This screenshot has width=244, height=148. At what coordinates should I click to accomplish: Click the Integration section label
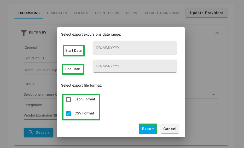click(33, 105)
